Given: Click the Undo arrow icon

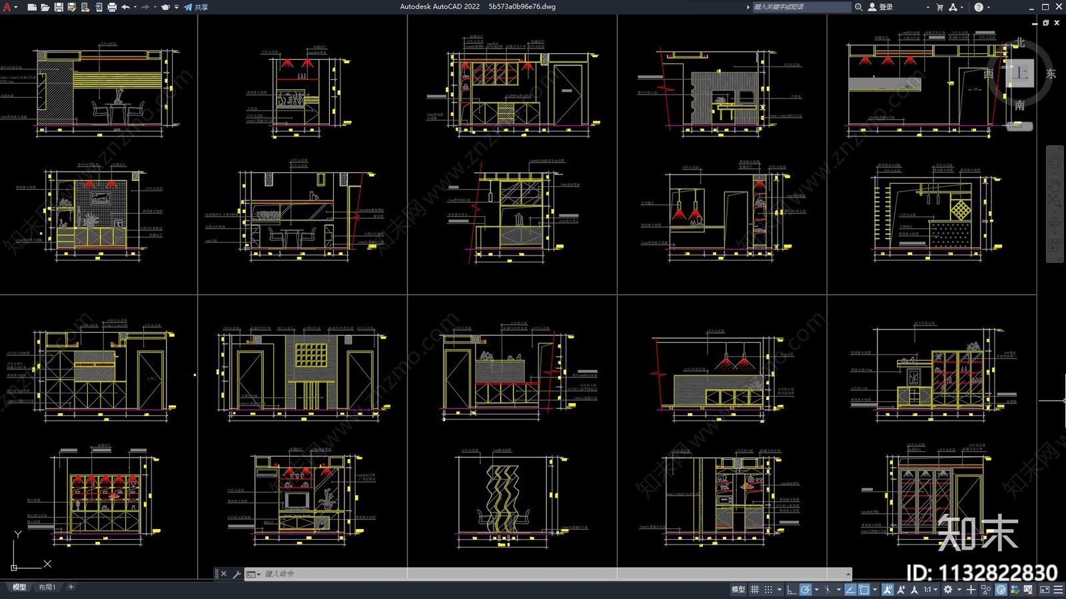Looking at the screenshot, I should tap(125, 7).
